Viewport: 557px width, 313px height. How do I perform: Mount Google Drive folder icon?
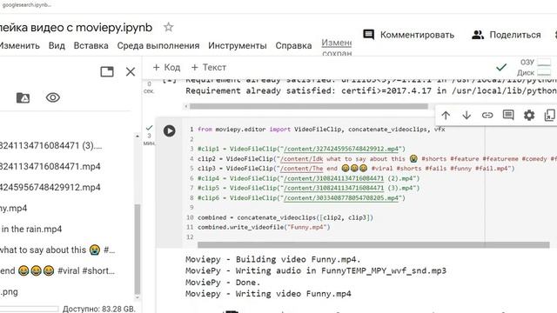pos(23,97)
